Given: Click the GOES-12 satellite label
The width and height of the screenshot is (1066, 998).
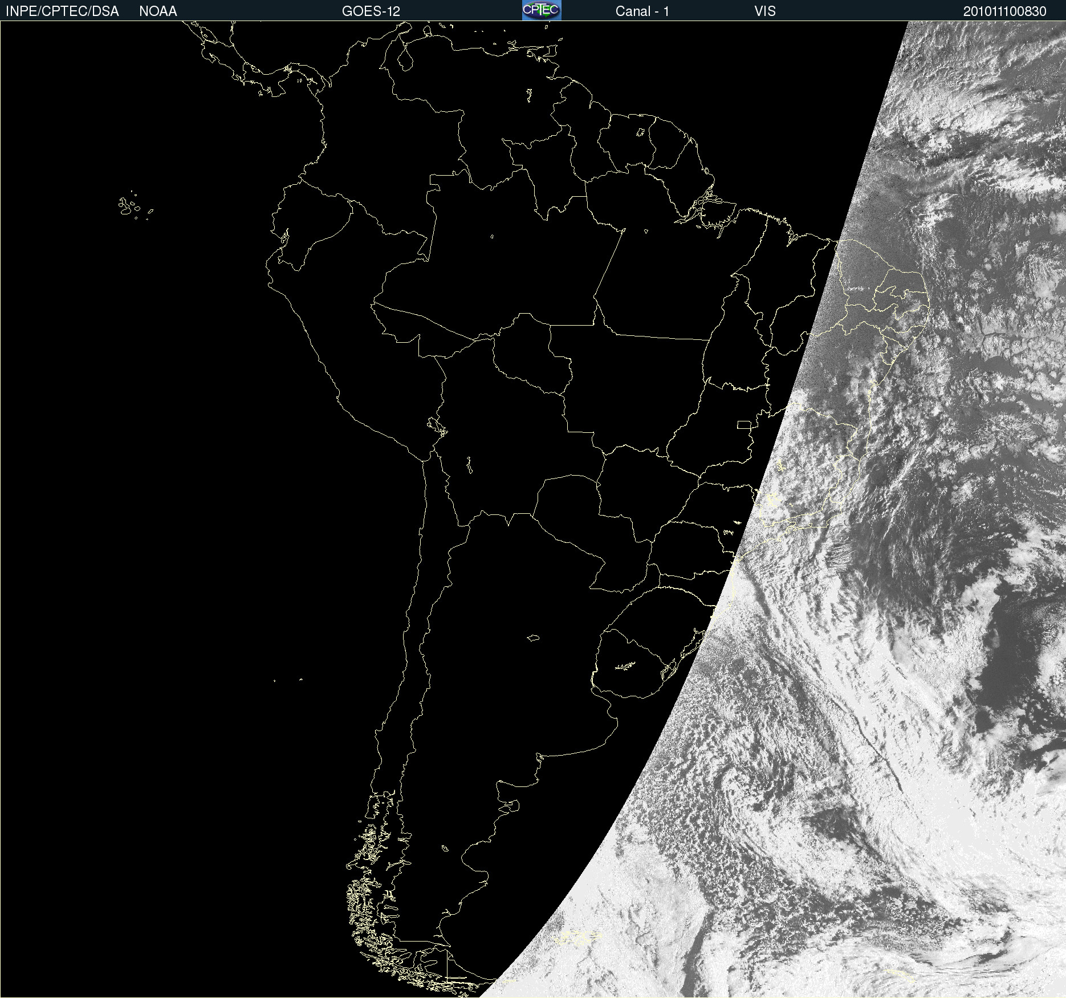Looking at the screenshot, I should tap(371, 11).
